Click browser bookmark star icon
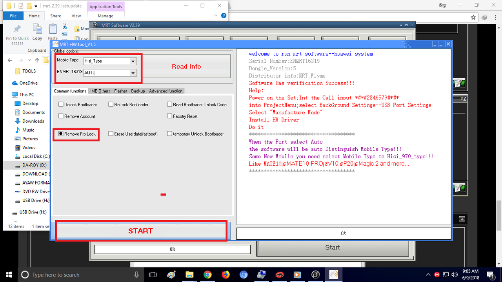 (x=473, y=17)
